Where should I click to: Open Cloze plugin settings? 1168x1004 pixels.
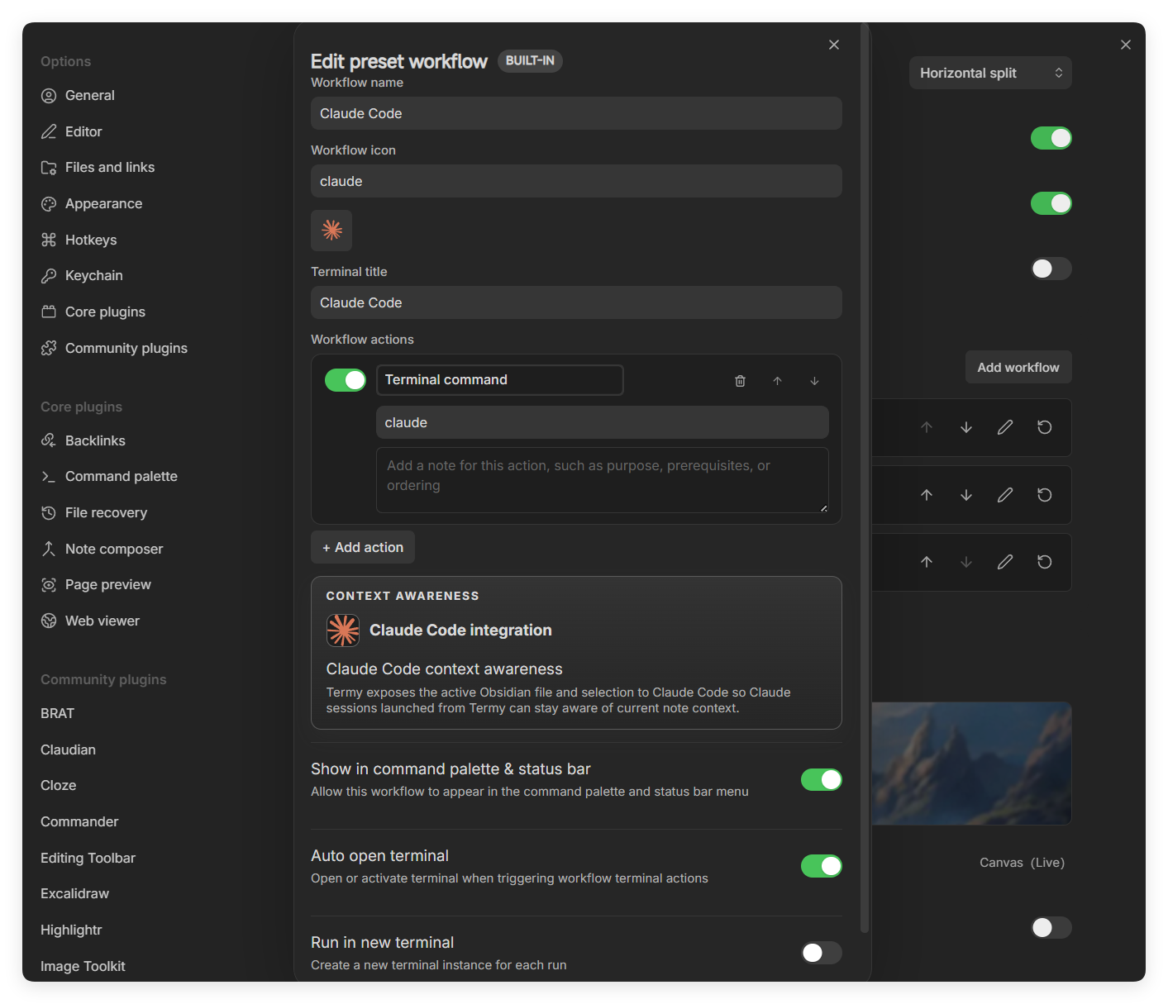[x=58, y=786]
